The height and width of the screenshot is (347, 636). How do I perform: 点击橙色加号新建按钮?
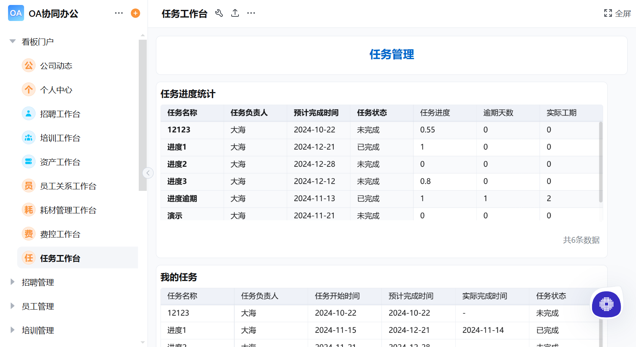(135, 13)
